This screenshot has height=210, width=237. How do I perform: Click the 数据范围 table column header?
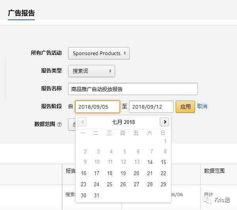click(x=214, y=171)
